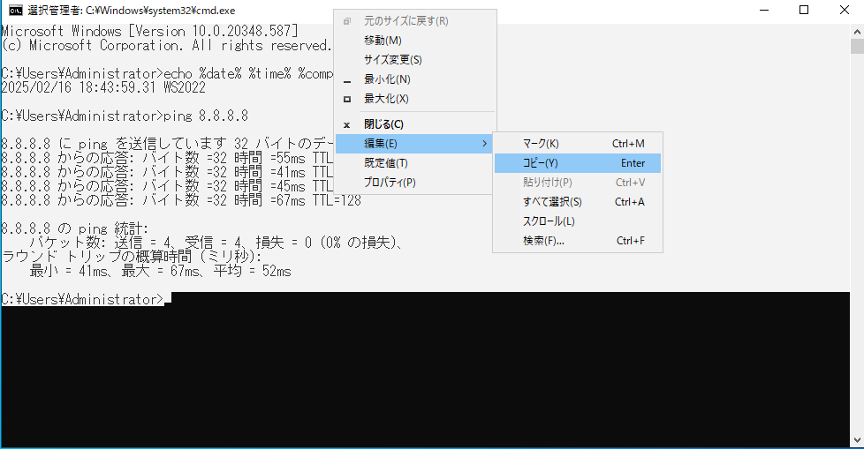The width and height of the screenshot is (864, 449).
Task: Pick サイズ変更(S) from the menu
Action: point(392,60)
